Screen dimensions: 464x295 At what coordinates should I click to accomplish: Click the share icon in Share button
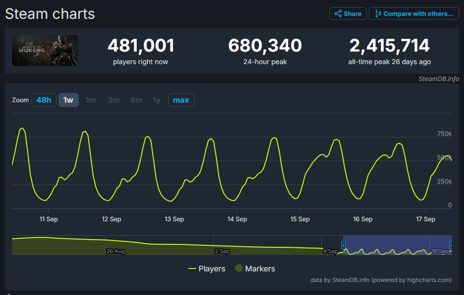(x=338, y=13)
